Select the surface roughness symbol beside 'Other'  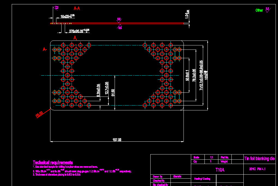coord(267,10)
